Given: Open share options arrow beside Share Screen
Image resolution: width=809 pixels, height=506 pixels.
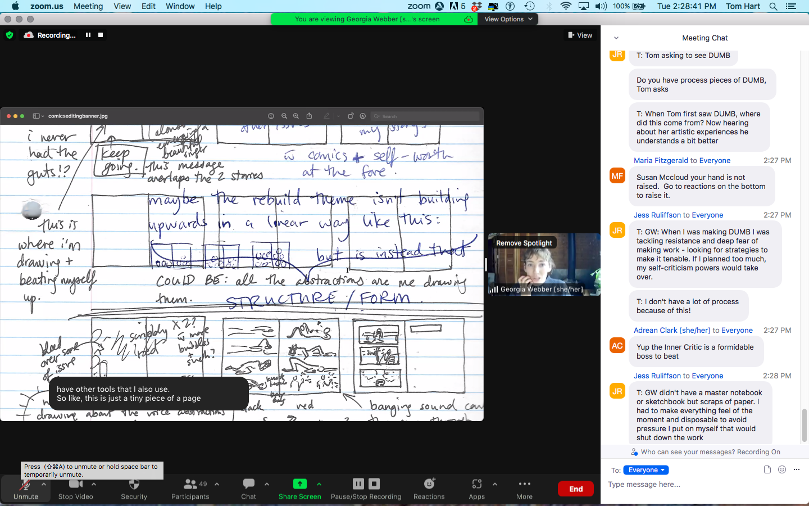Looking at the screenshot, I should tap(319, 484).
